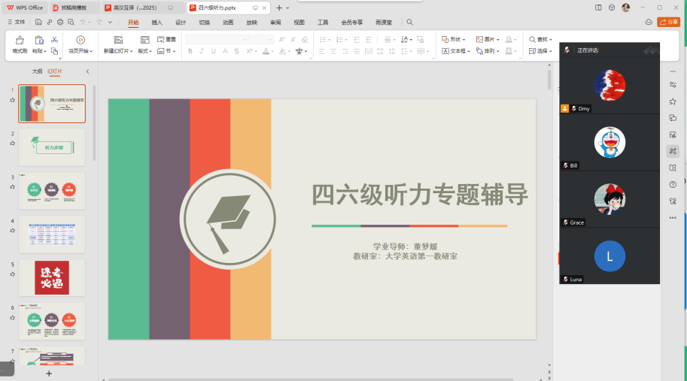Open the Insert (插入) ribbon tab
This screenshot has height=381, width=687.
157,23
